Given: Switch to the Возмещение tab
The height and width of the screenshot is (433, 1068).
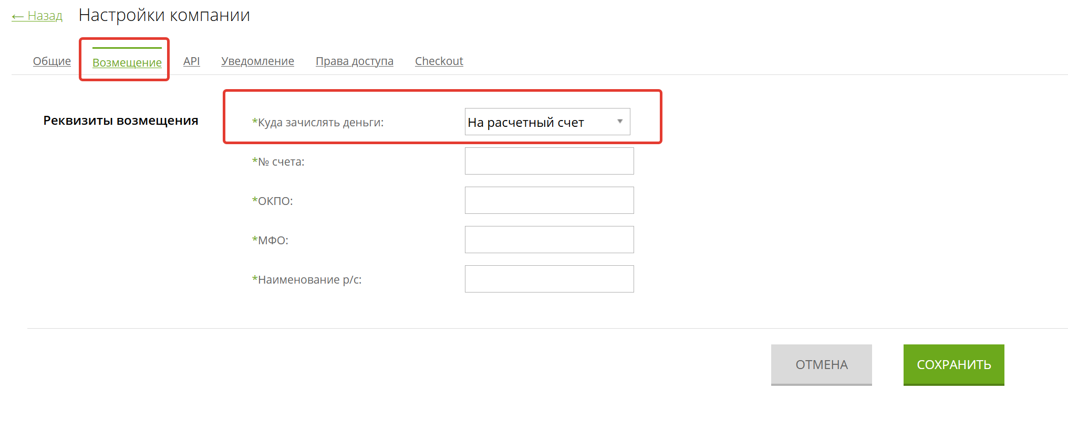Looking at the screenshot, I should (x=127, y=62).
